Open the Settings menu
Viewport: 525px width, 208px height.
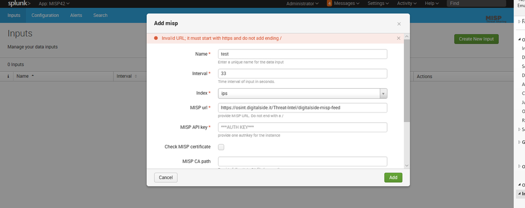click(x=378, y=3)
